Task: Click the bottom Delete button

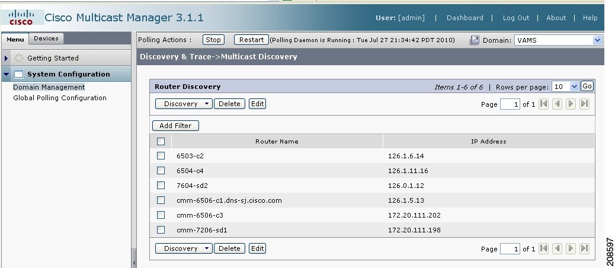Action: coord(229,248)
